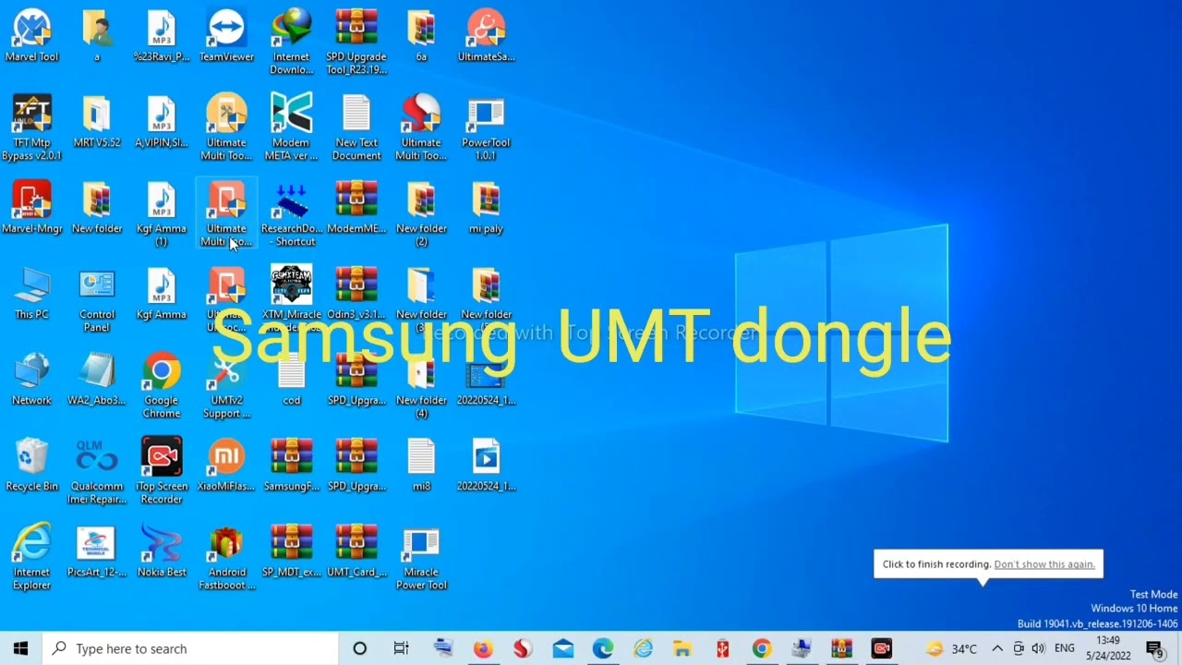Launch Marvel-Mngr from the desktop
This screenshot has height=665, width=1182.
coord(32,209)
